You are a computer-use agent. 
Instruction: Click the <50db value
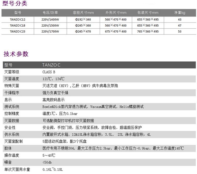coord(47,162)
